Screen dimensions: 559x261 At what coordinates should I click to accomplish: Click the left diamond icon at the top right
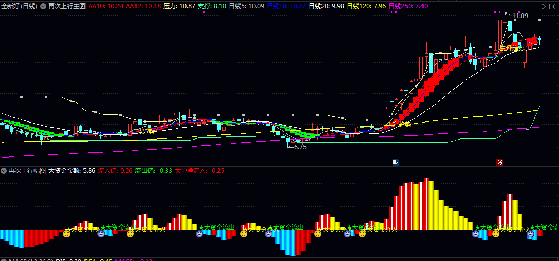(x=543, y=6)
